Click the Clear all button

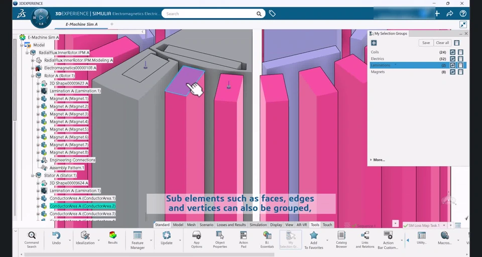pos(442,43)
